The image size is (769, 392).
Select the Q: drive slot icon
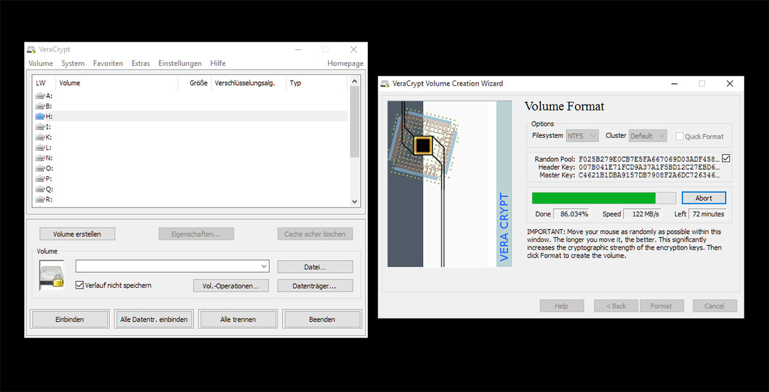[x=40, y=189]
